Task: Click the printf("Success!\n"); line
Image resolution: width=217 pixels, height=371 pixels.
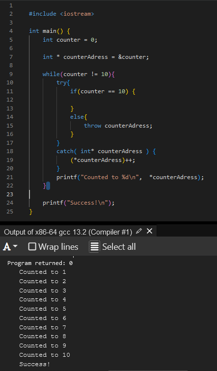Action: point(79,203)
